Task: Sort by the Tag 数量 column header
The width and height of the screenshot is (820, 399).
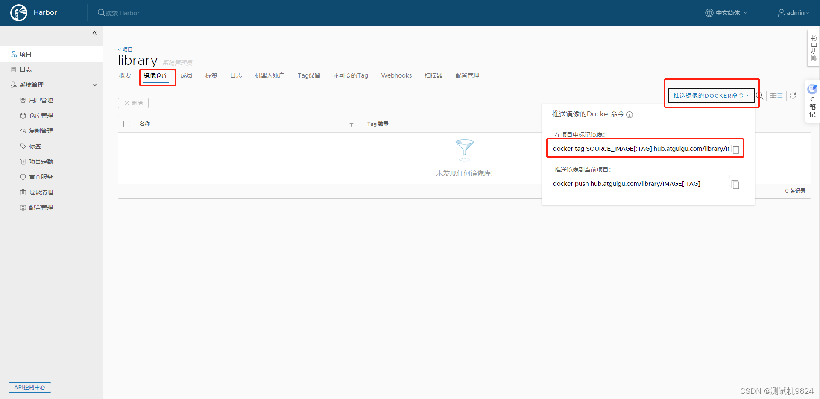Action: point(378,124)
